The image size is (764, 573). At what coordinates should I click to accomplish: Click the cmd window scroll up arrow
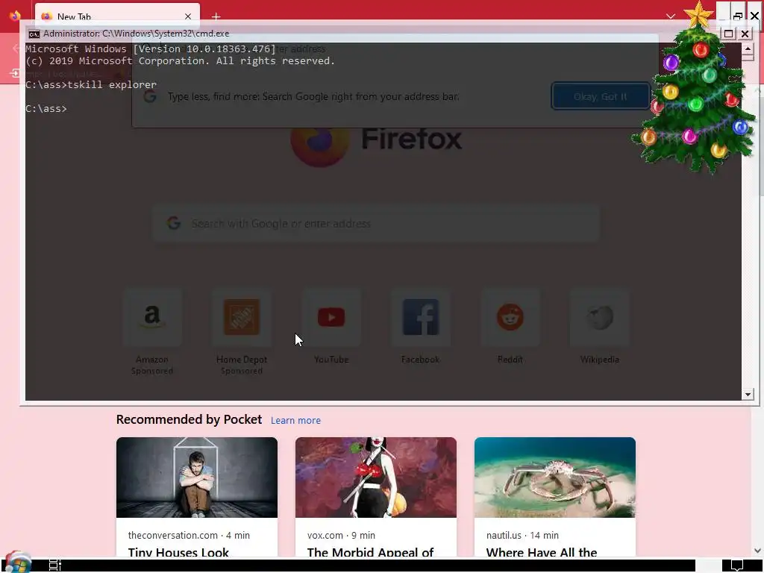(x=748, y=48)
